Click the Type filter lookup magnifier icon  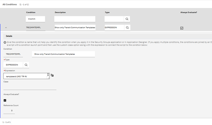127,19
